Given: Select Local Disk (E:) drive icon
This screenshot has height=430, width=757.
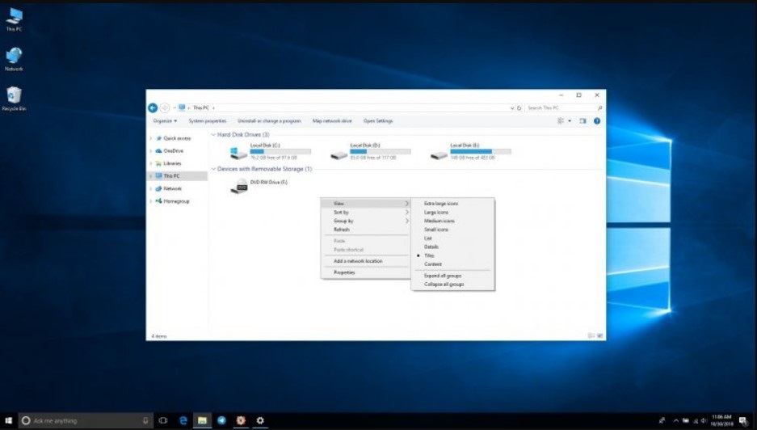Looking at the screenshot, I should 439,154.
